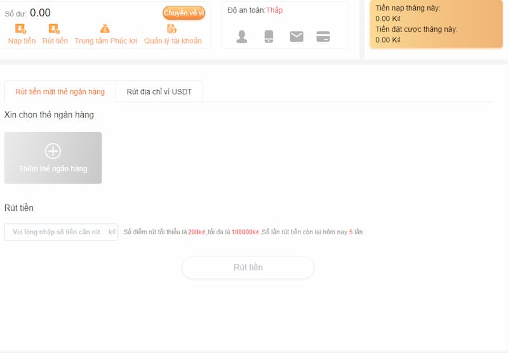The width and height of the screenshot is (508, 353).
Task: Switch to Rút tiền mặt thẻ ngân hàng tab
Action: [x=60, y=92]
